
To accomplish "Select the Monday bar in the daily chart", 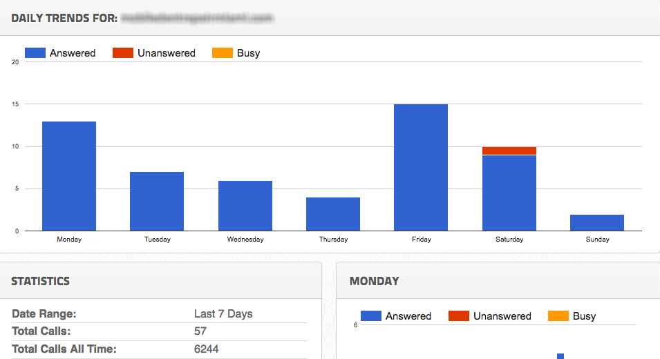I will tap(69, 176).
